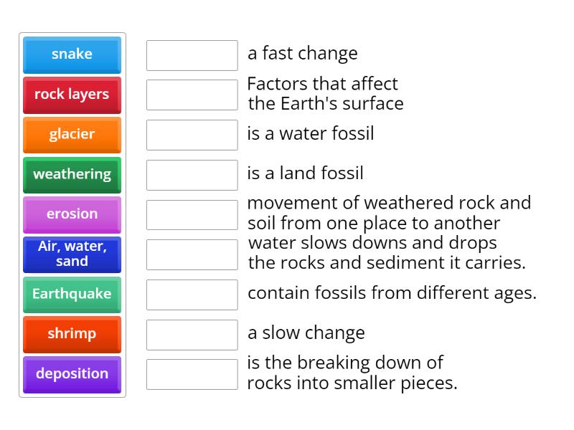The height and width of the screenshot is (430, 574).
Task: Select the Air, water, sand tile
Action: point(72,254)
